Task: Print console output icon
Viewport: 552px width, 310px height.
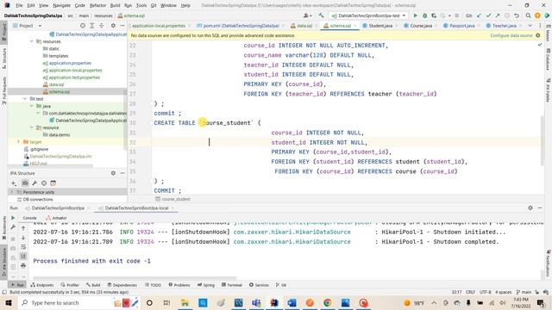Action: pyautogui.click(x=23, y=265)
